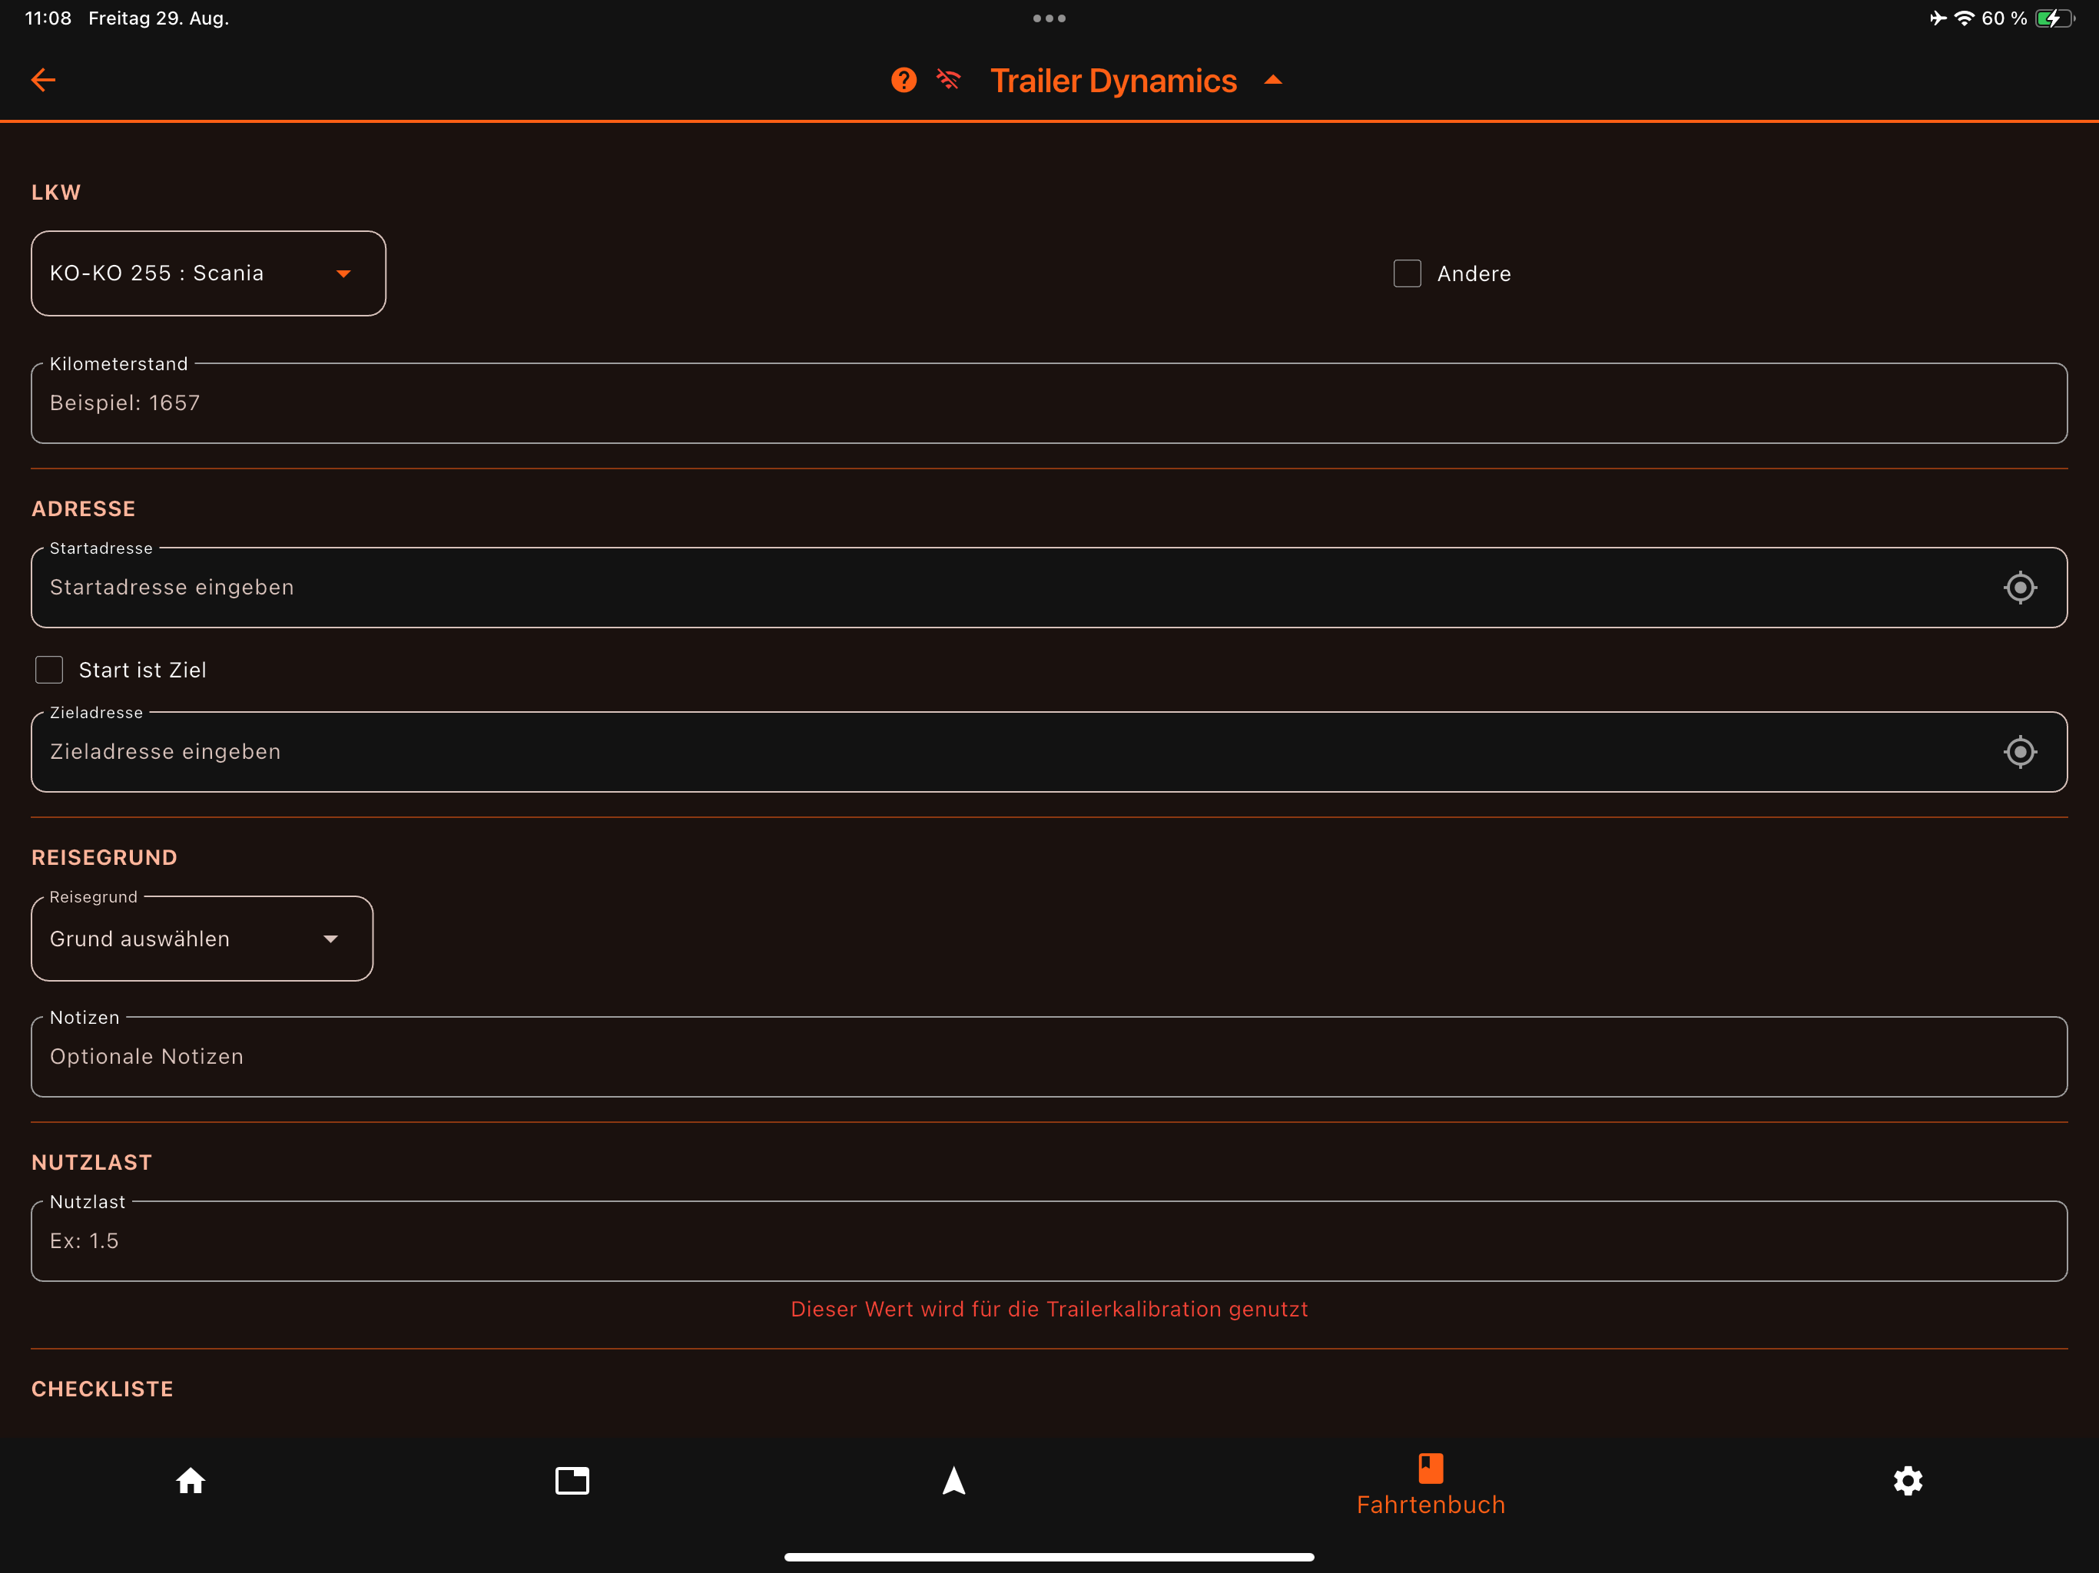The width and height of the screenshot is (2099, 1573).
Task: Click the CHECKLISTE section heading
Action: tap(102, 1389)
